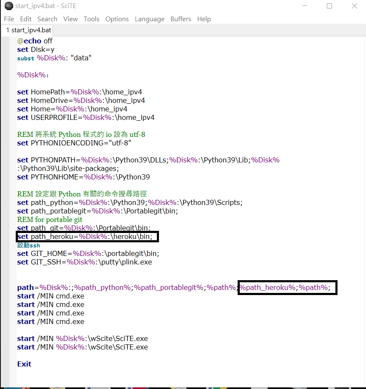Open the Buffers menu
Image resolution: width=366 pixels, height=389 pixels.
click(181, 19)
